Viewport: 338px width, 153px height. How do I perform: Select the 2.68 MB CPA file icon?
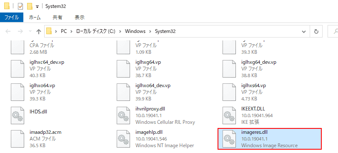pos(18,47)
